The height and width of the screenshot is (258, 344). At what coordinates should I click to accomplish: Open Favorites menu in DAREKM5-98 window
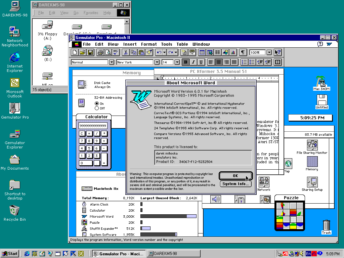[91, 13]
